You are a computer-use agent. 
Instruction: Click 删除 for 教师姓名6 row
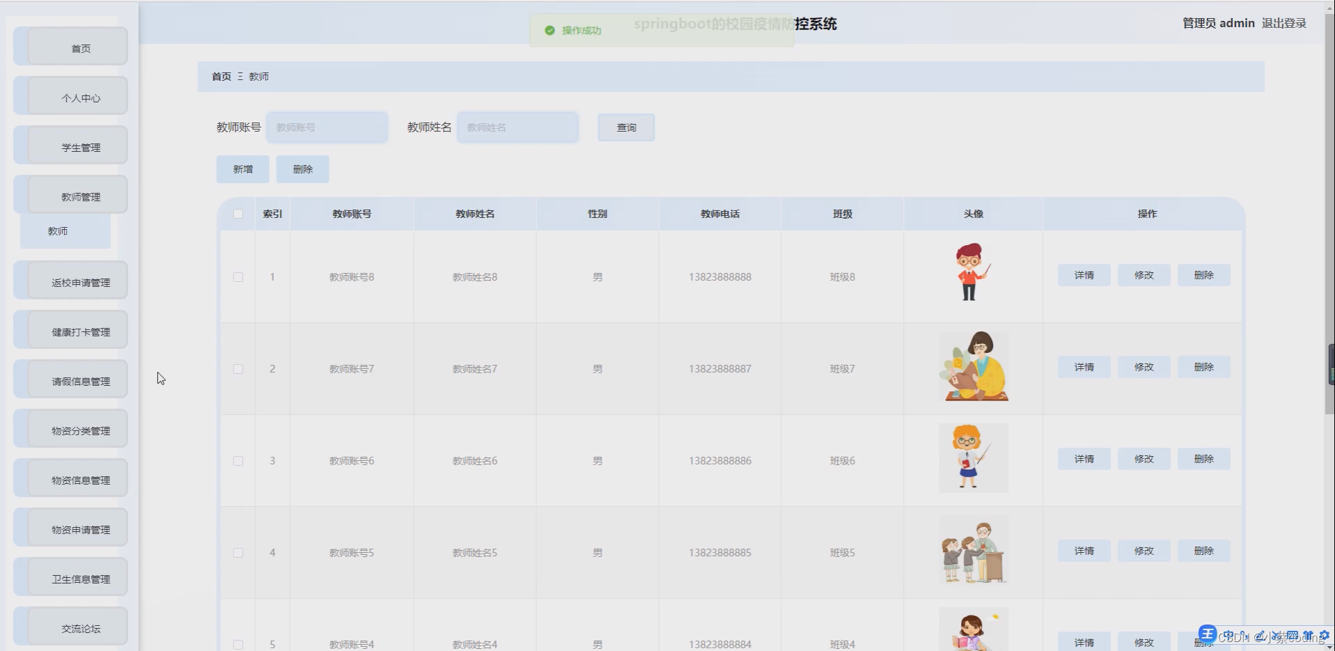pos(1204,459)
